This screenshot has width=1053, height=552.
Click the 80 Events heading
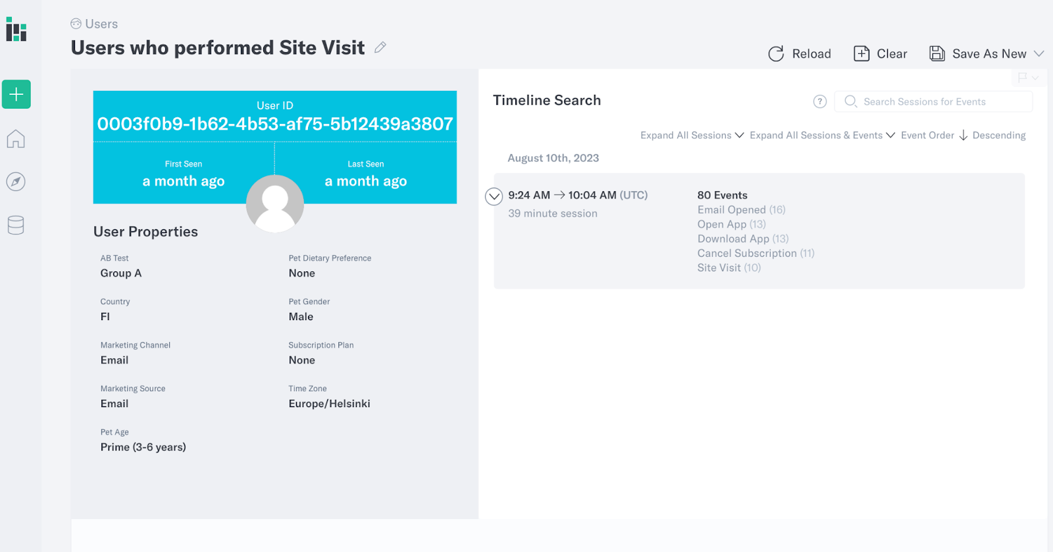723,195
